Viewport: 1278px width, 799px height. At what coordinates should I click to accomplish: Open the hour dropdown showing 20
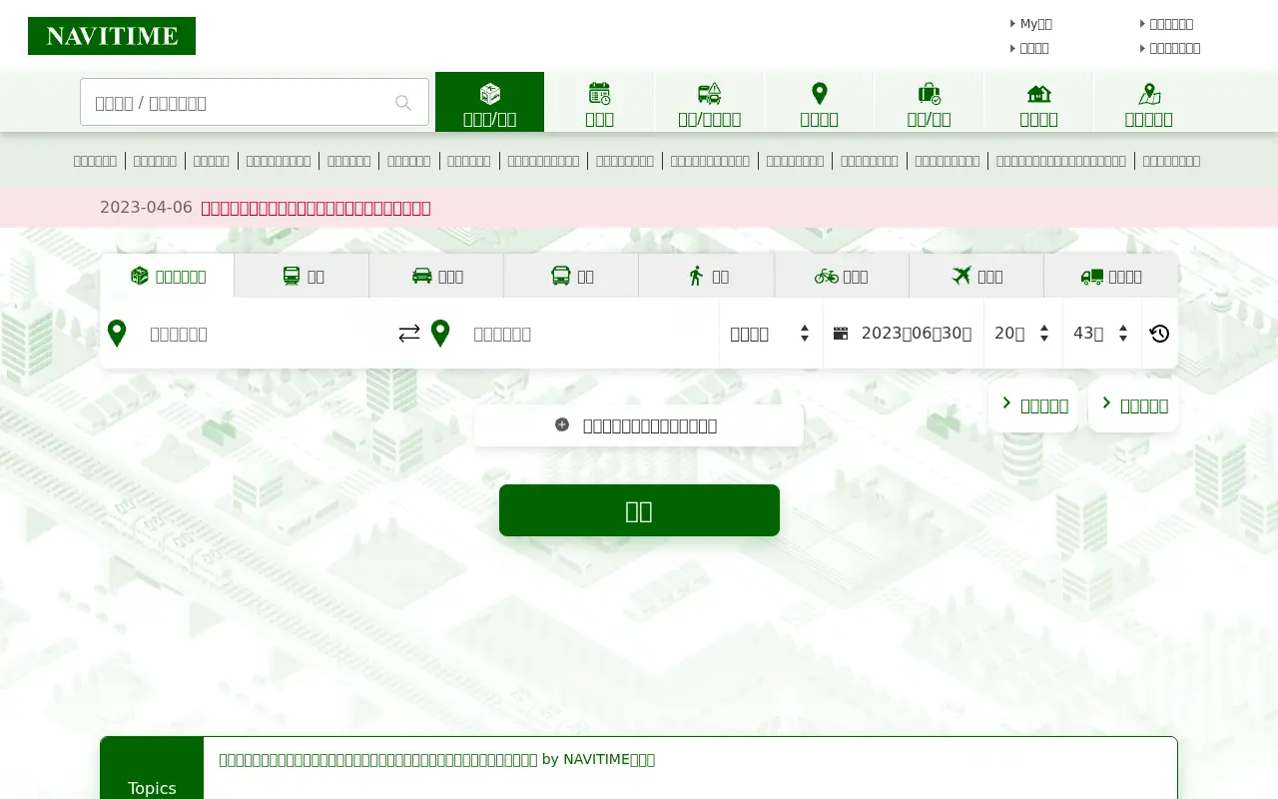coord(1022,334)
